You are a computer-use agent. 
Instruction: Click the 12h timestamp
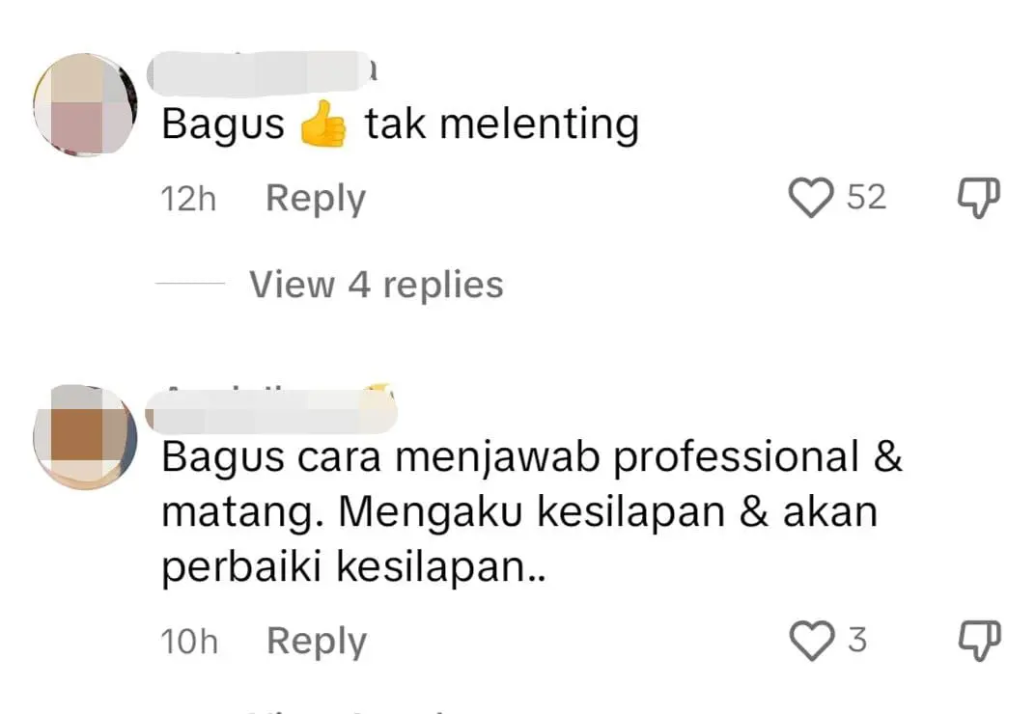tap(188, 198)
